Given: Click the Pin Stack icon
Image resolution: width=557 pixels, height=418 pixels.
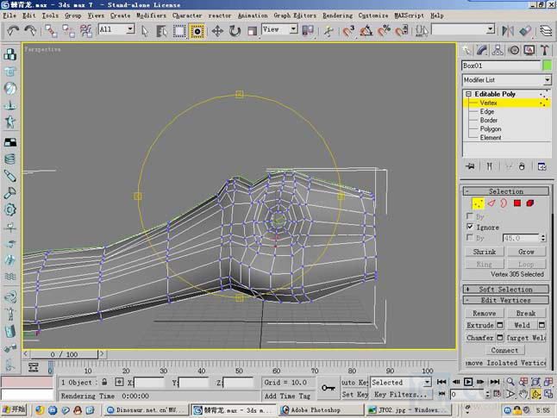Looking at the screenshot, I should coord(471,166).
